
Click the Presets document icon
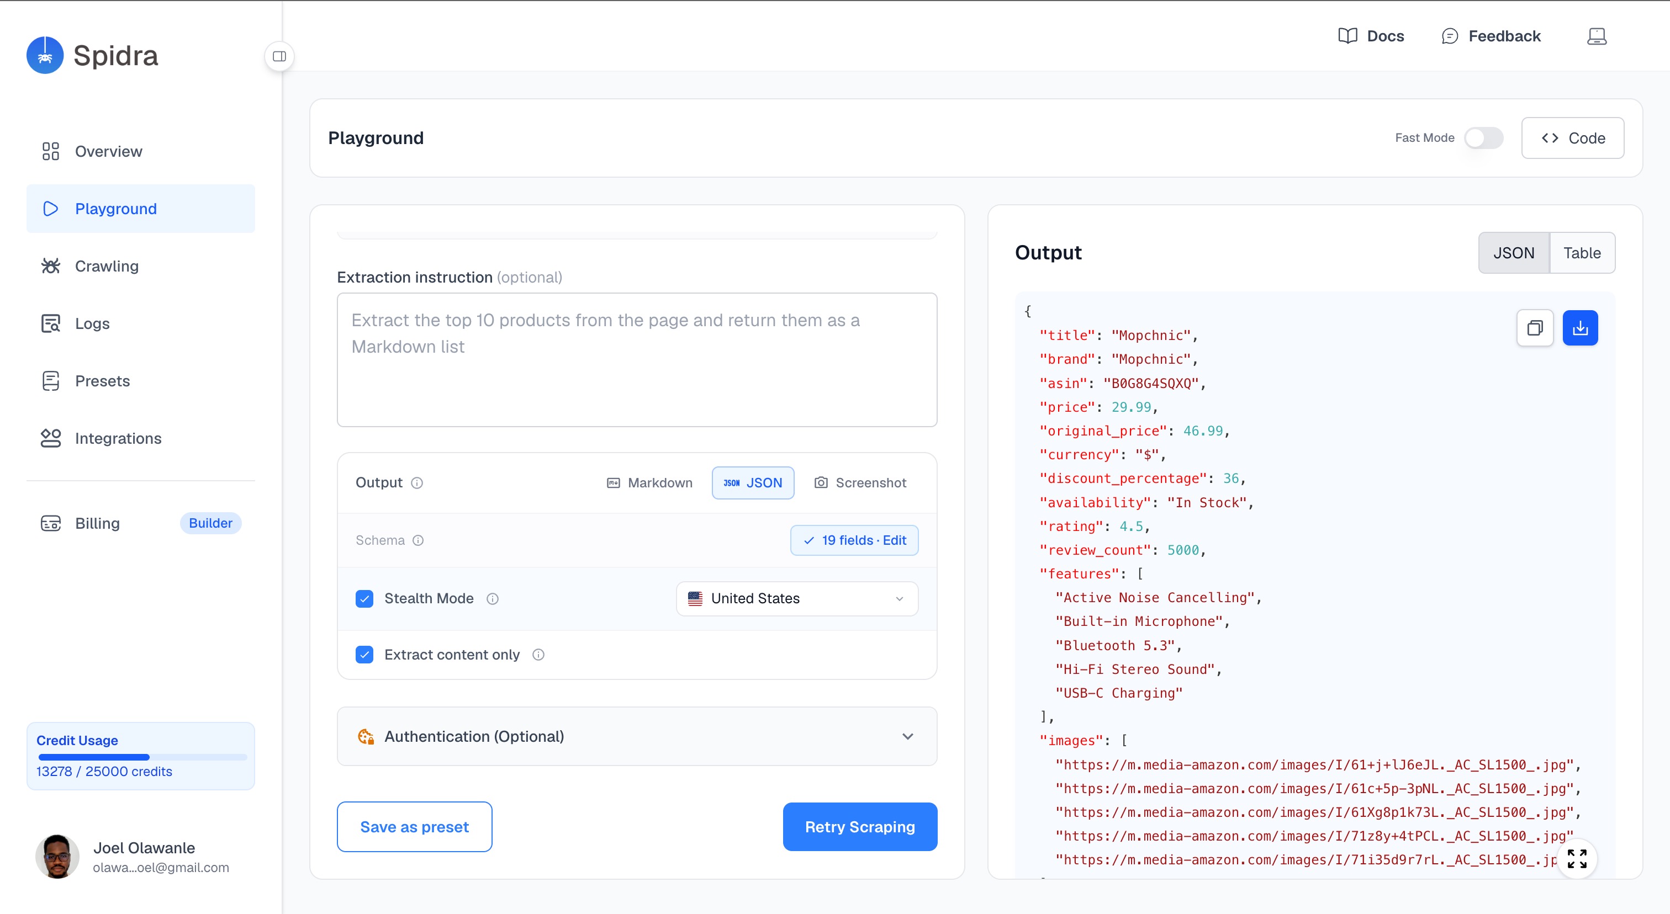tap(51, 381)
